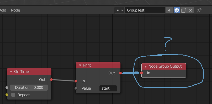Collapse the Print node
The height and width of the screenshot is (104, 212).
[x=80, y=65]
